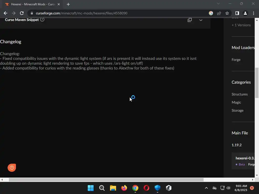
Task: Click the browser back arrow
Action: point(6,13)
